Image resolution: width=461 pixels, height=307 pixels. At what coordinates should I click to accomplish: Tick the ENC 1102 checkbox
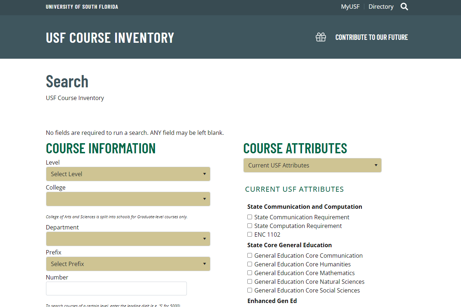coord(250,235)
